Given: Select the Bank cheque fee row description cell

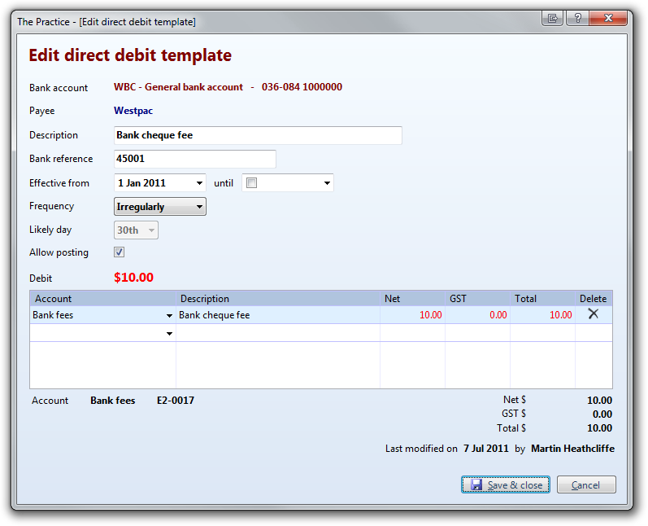Looking at the screenshot, I should [278, 315].
